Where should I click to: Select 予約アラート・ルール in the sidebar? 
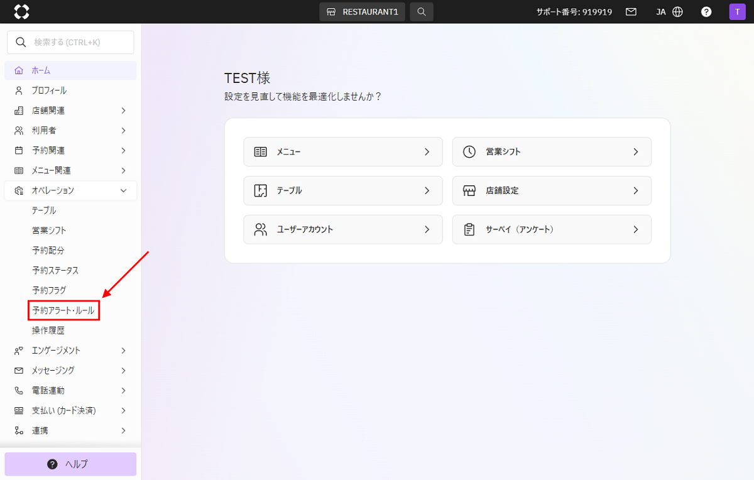[63, 310]
